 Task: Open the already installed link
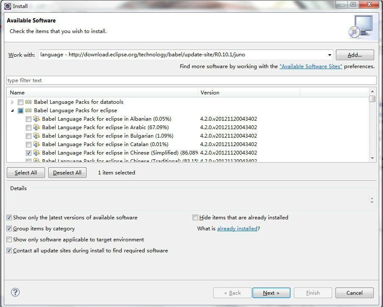coord(237,229)
